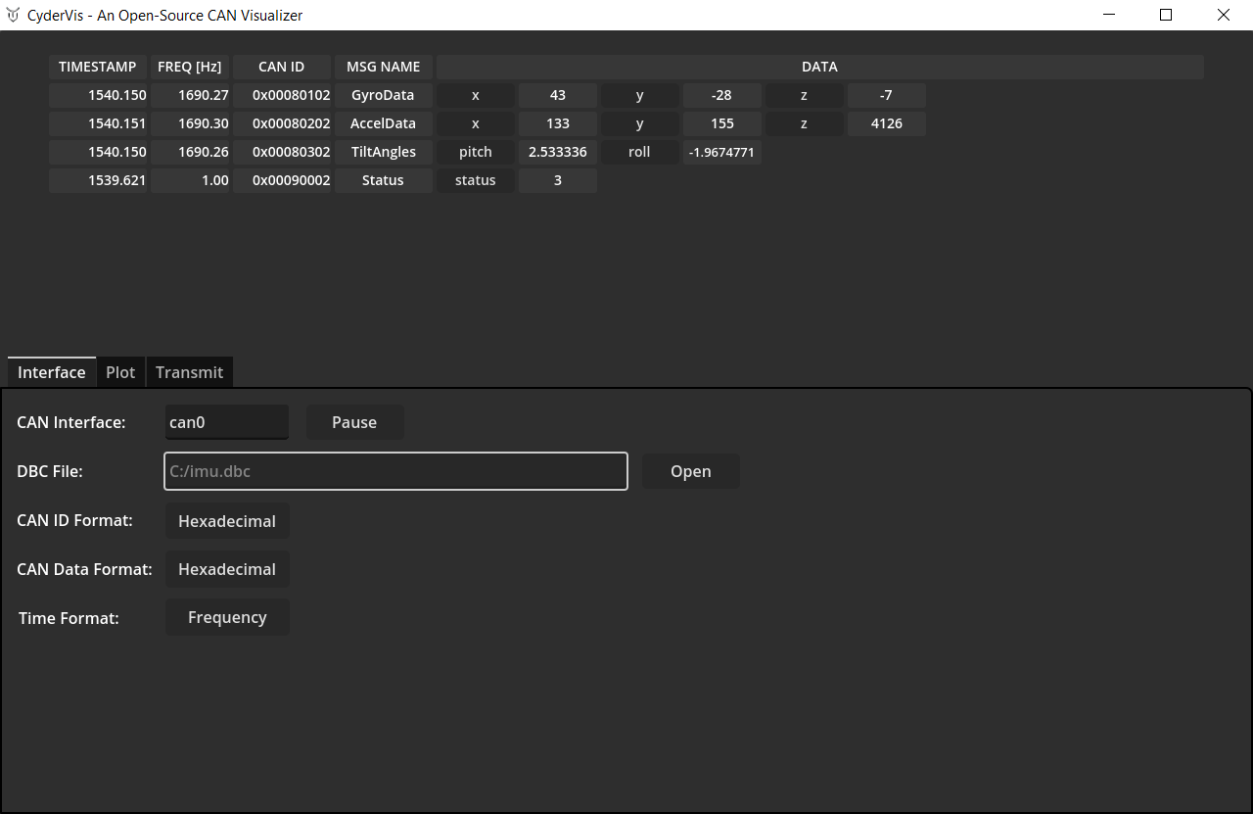Image resolution: width=1253 pixels, height=814 pixels.
Task: Click the TIMESTAMP column header
Action: click(98, 67)
